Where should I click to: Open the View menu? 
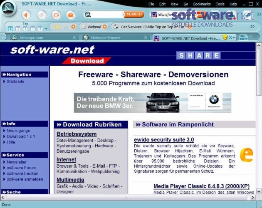[174, 4]
